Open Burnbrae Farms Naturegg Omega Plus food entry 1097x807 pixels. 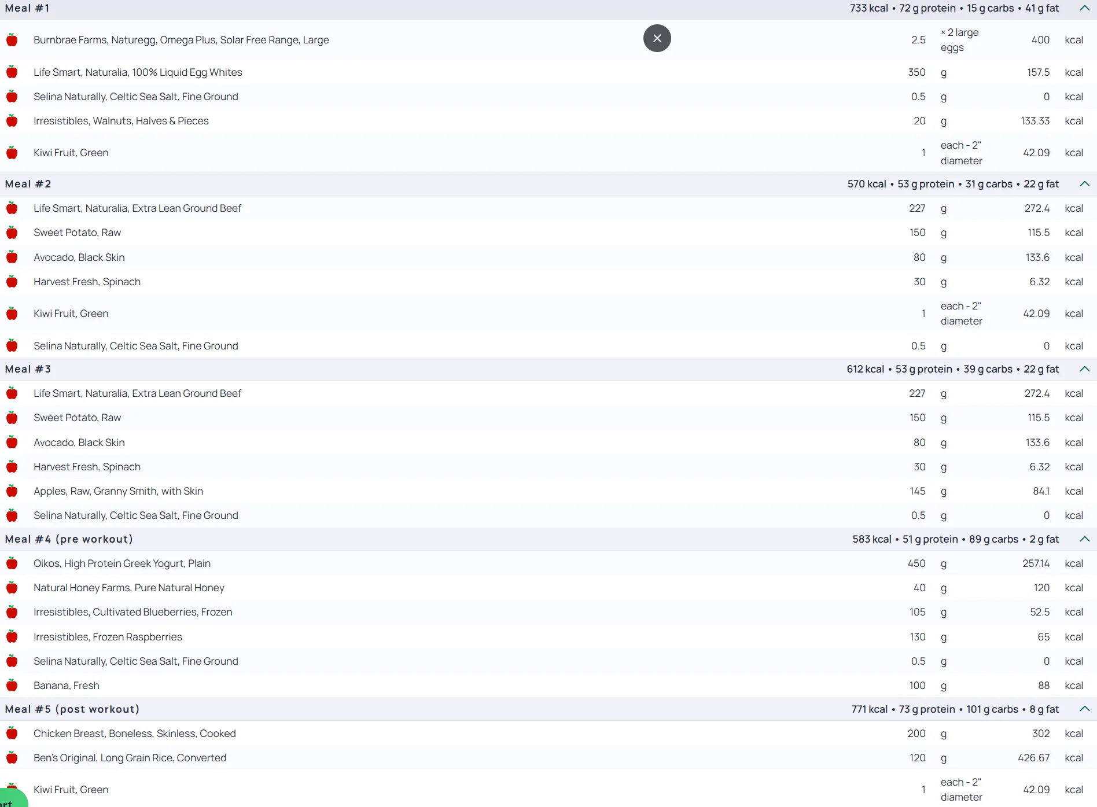pyautogui.click(x=181, y=40)
